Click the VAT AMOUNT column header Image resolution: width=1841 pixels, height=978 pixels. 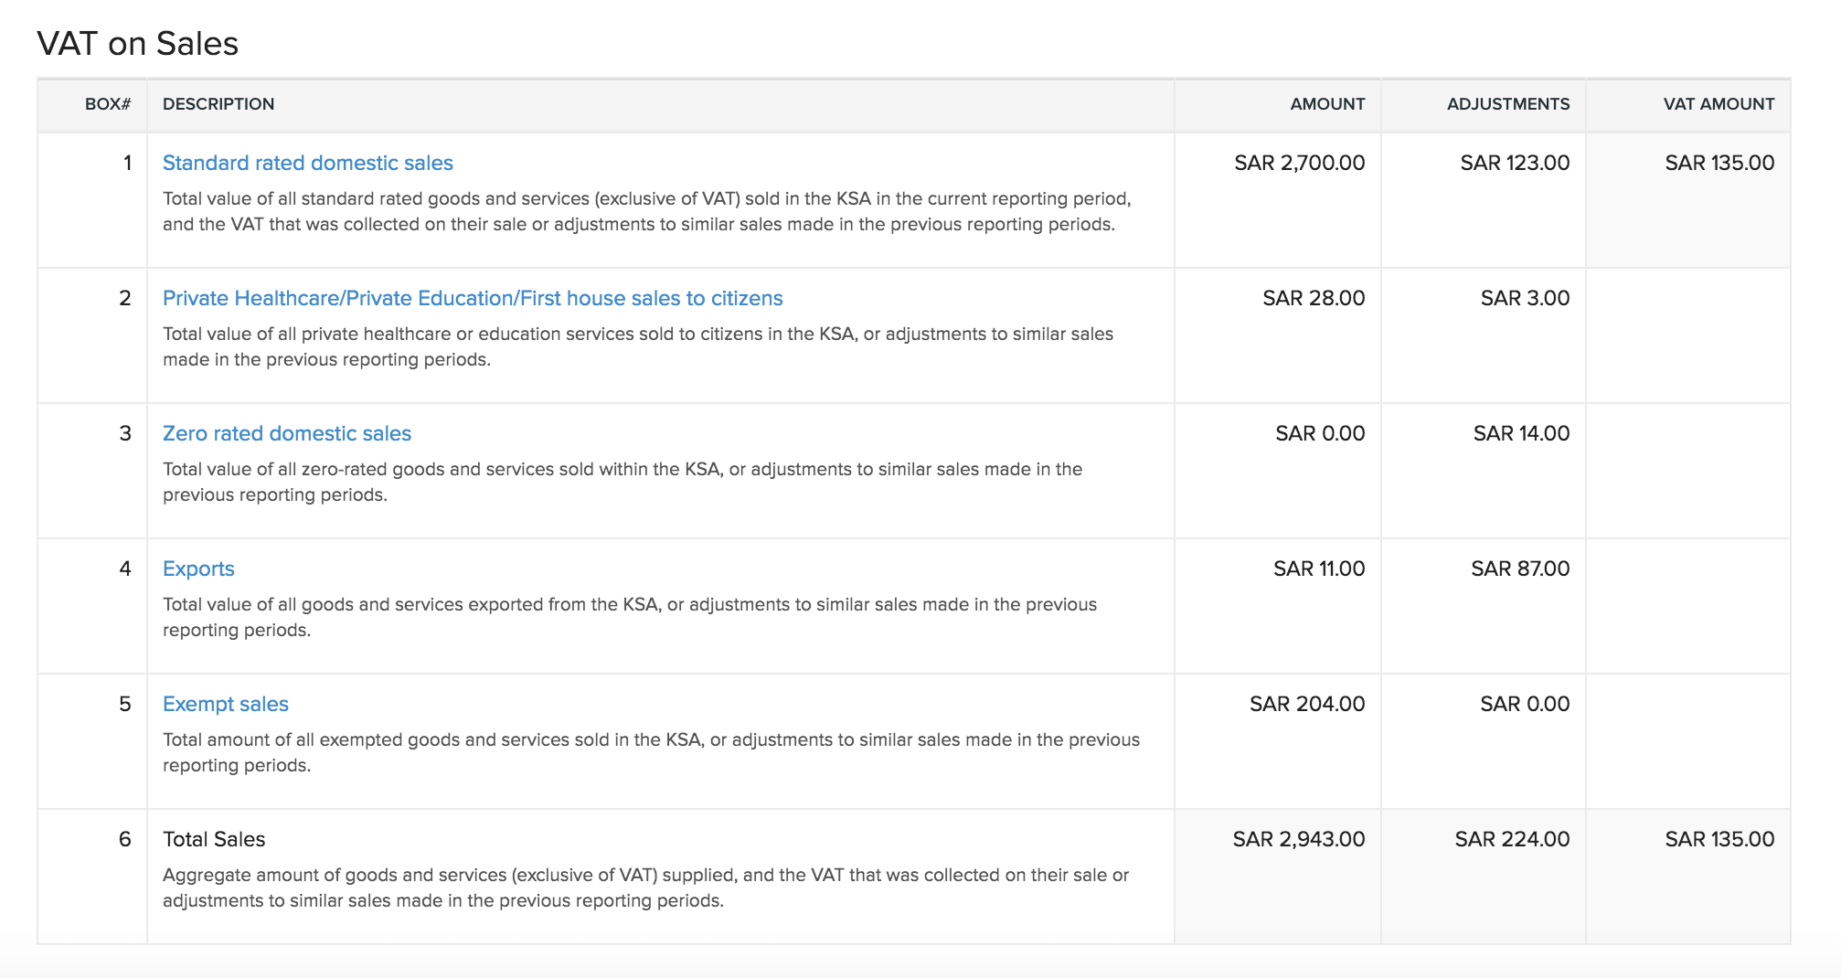(x=1718, y=104)
